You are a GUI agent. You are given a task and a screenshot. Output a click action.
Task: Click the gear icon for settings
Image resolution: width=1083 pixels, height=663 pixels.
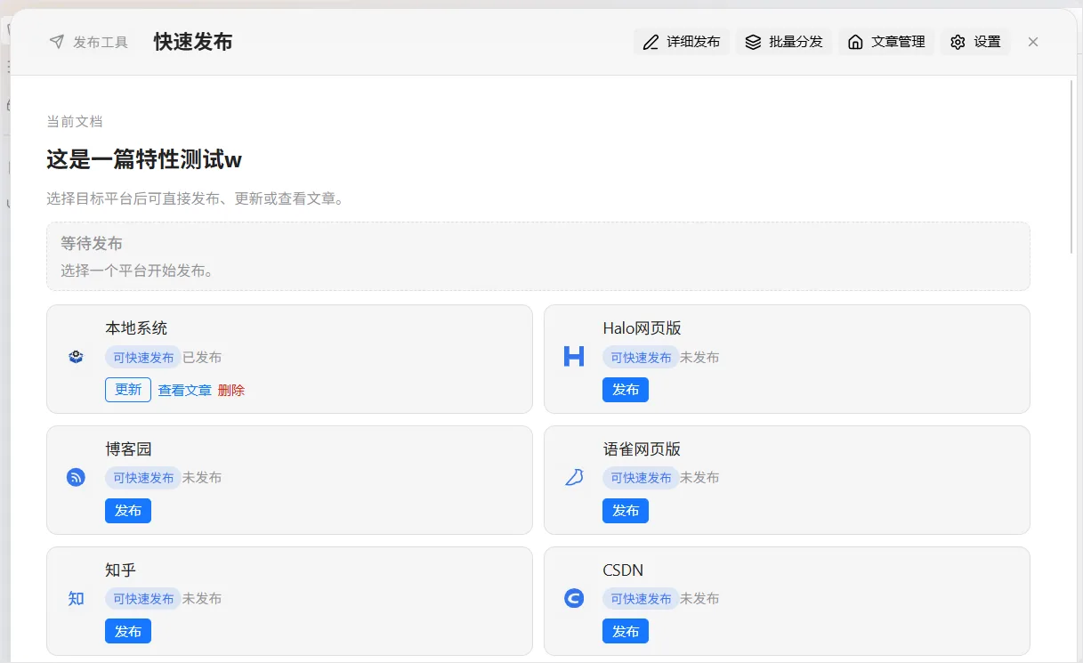pos(958,42)
